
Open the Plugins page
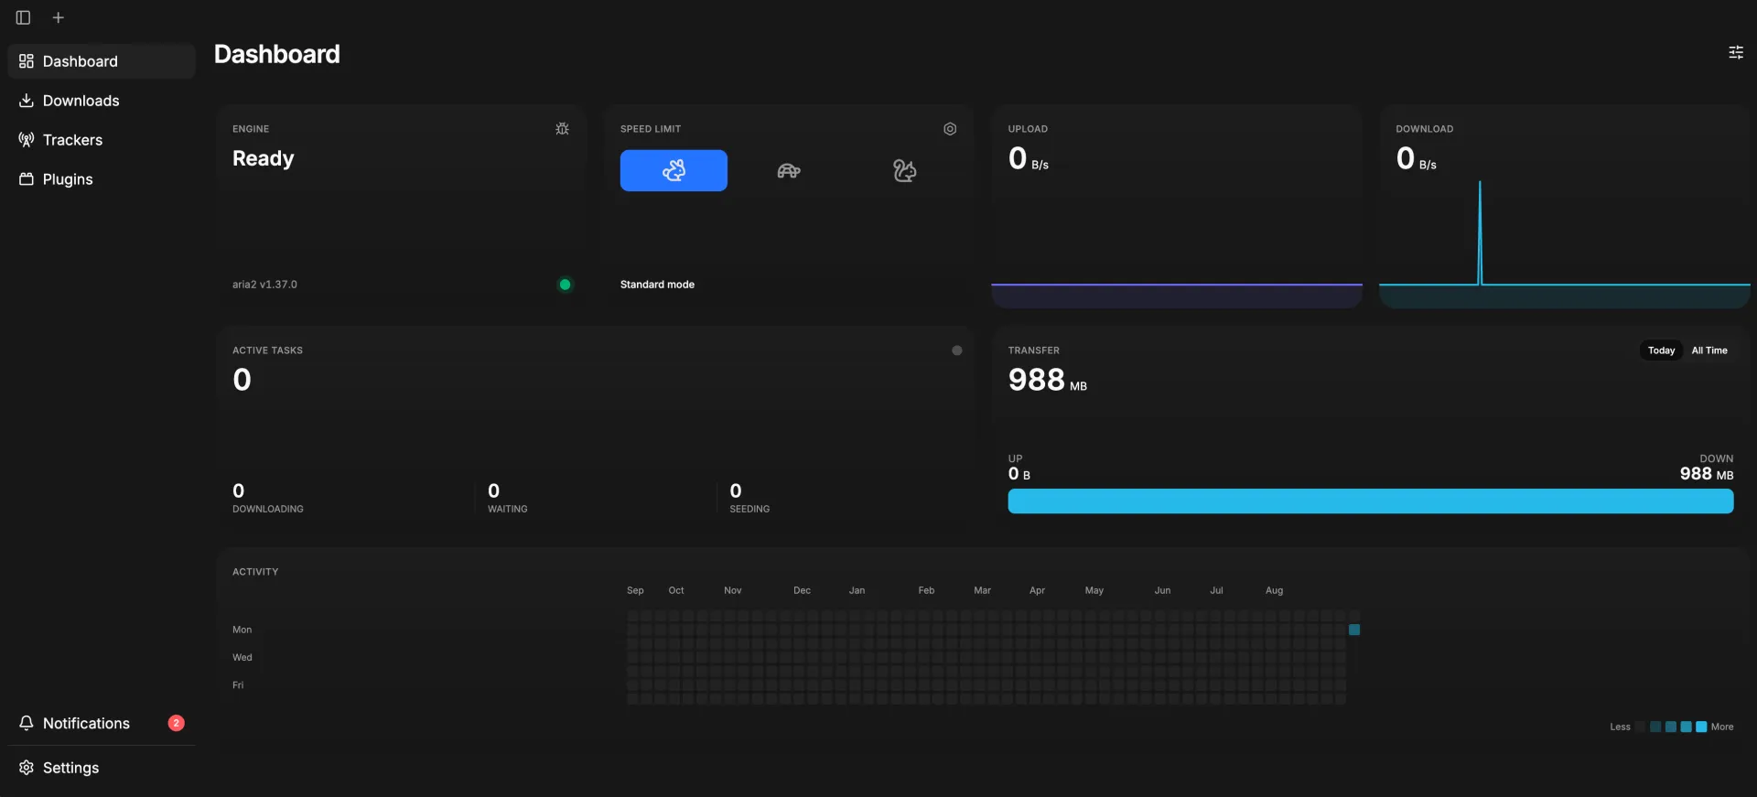tap(102, 179)
